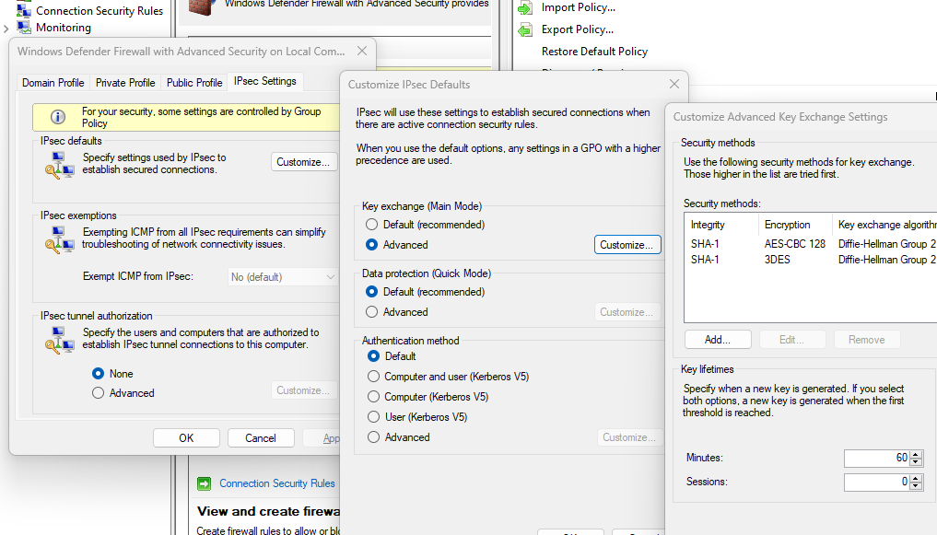Viewport: 937px width, 535px height.
Task: Click Add button under Security methods
Action: coord(718,340)
